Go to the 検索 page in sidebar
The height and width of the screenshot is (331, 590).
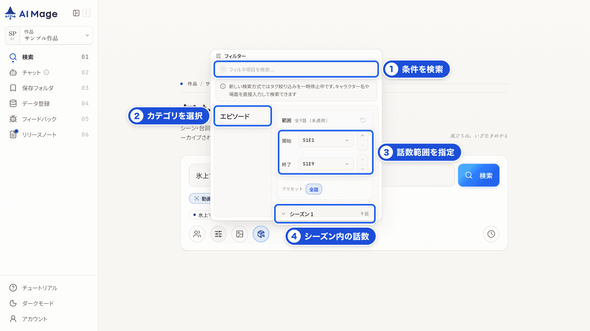coord(49,57)
